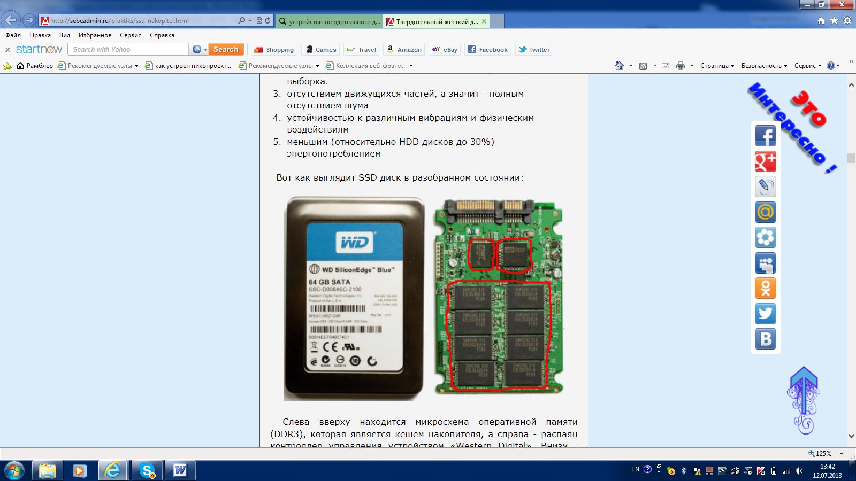The height and width of the screenshot is (481, 856).
Task: Open Favorites star icon at top right
Action: click(x=834, y=20)
